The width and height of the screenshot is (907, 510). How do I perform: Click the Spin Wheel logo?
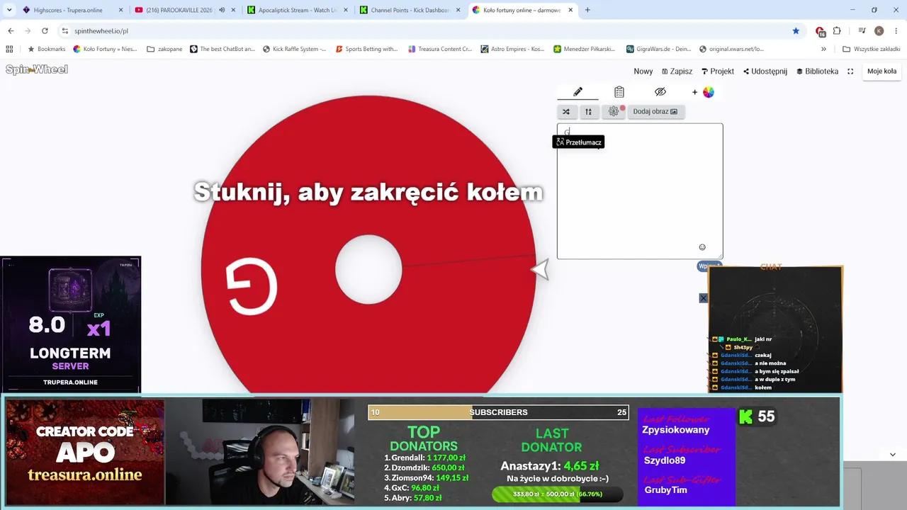[37, 69]
